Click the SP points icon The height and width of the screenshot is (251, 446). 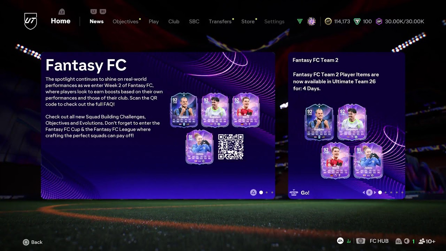click(x=379, y=22)
